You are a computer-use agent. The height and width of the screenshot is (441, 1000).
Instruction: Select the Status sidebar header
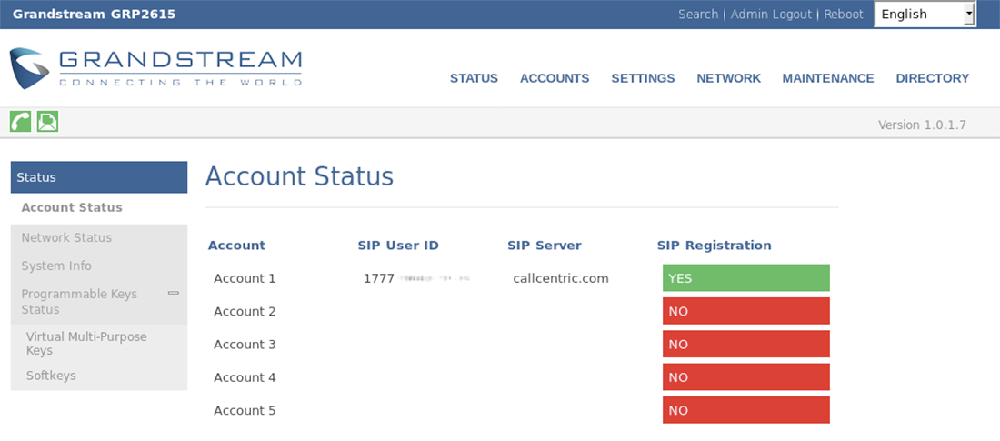click(99, 177)
